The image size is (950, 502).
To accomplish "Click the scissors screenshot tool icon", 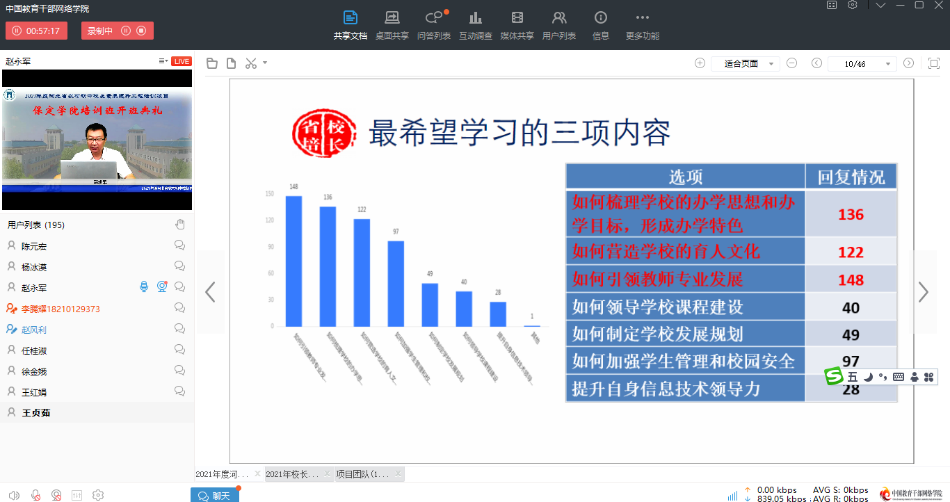I will (251, 63).
